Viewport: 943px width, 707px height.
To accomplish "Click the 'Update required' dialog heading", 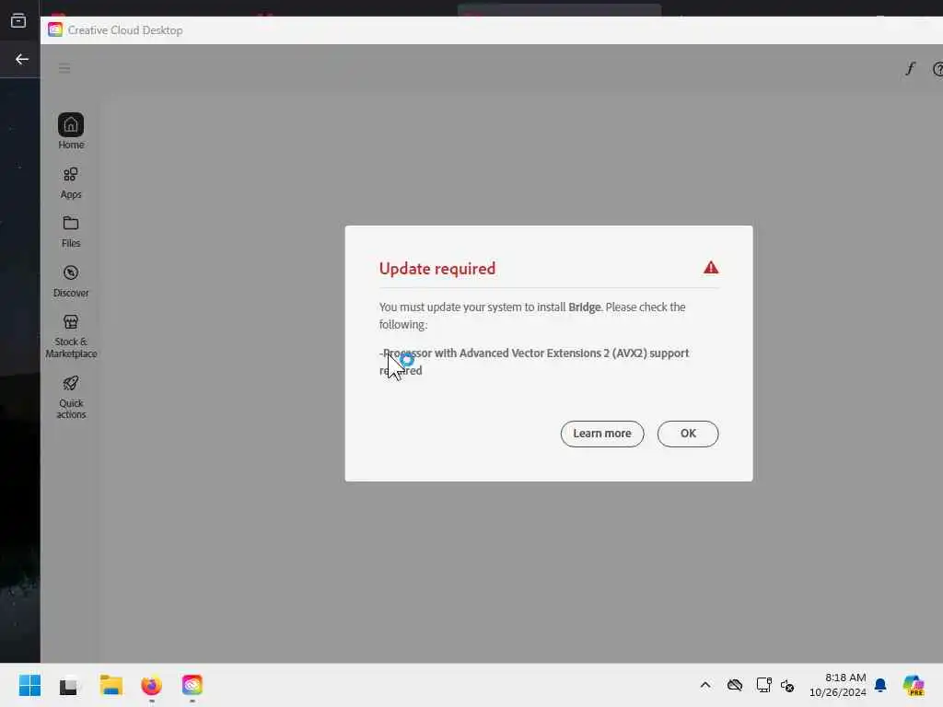I will [x=437, y=269].
